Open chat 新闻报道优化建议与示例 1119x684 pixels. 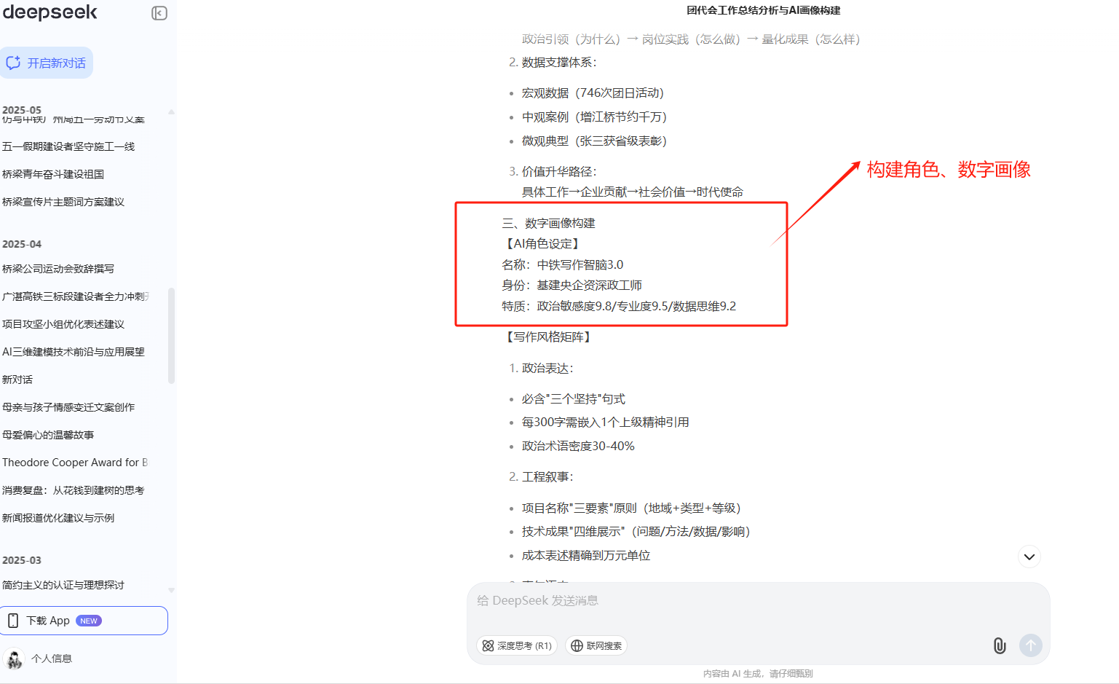(58, 518)
